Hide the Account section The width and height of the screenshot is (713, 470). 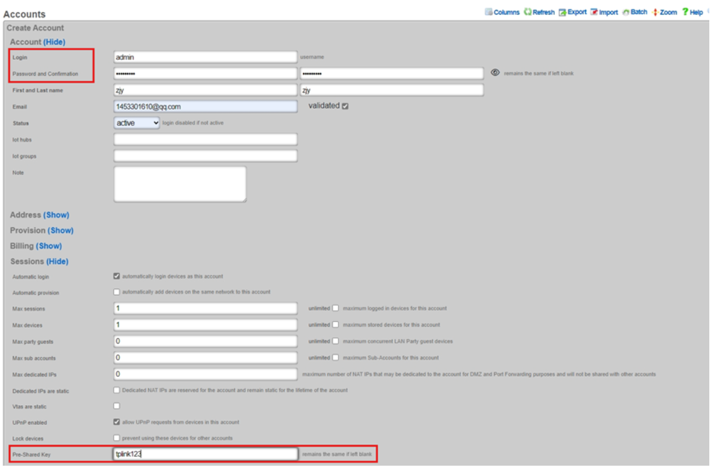(54, 42)
